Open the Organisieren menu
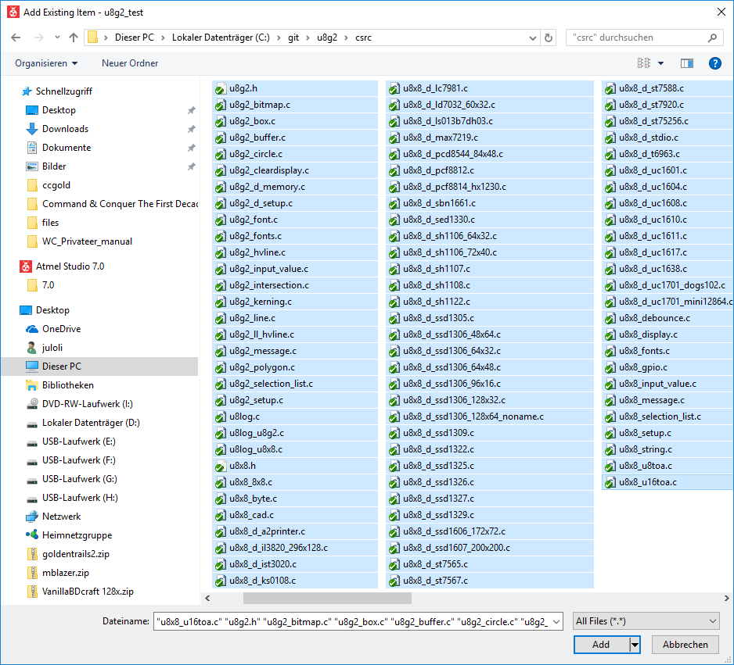Viewport: 734px width, 665px height. tap(46, 63)
